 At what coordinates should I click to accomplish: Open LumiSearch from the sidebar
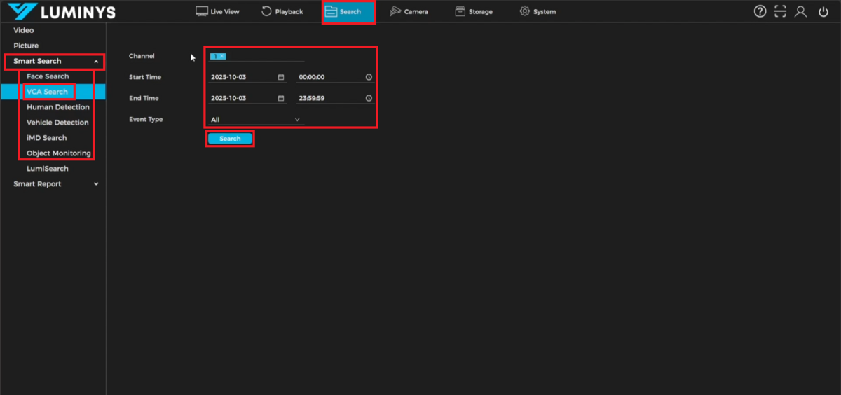point(48,169)
